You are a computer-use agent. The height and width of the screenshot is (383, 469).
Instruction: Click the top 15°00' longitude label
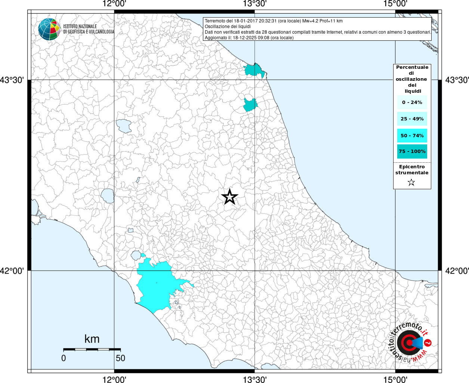click(395, 4)
